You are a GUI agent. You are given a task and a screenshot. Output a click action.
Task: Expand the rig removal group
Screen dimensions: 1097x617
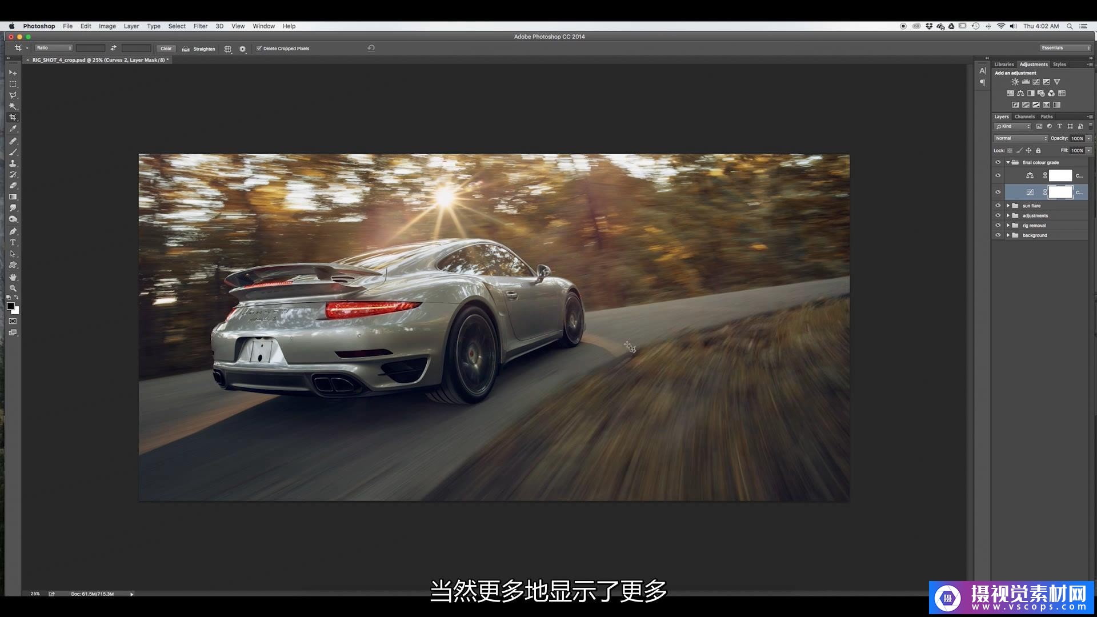1008,226
